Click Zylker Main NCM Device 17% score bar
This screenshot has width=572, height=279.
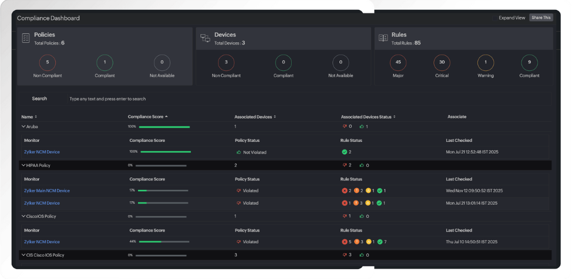click(x=163, y=190)
